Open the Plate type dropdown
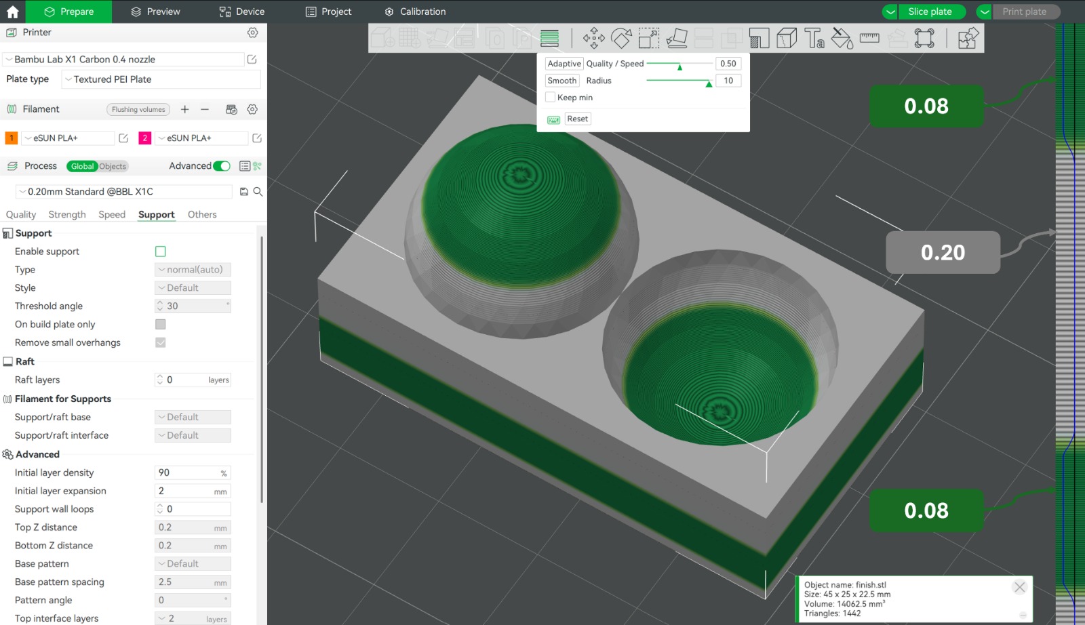Image resolution: width=1085 pixels, height=625 pixels. (161, 79)
